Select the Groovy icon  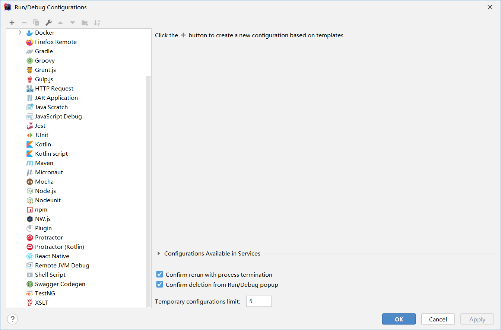[30, 61]
